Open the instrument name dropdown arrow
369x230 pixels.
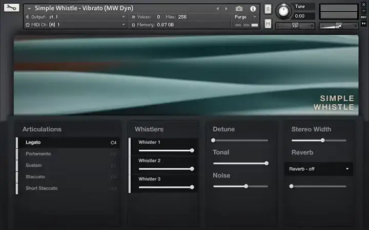point(29,9)
